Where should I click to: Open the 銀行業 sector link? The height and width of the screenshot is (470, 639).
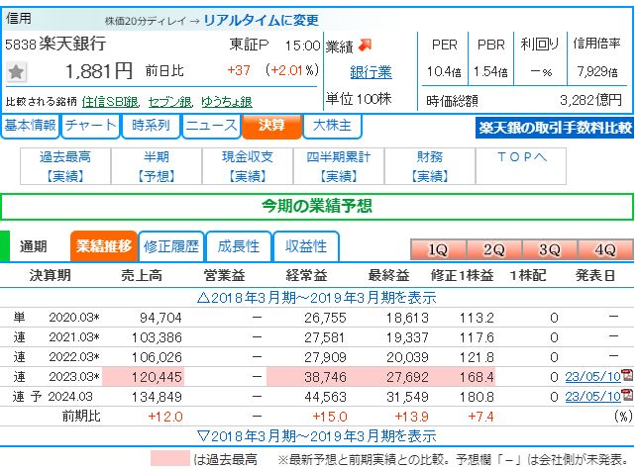click(371, 72)
